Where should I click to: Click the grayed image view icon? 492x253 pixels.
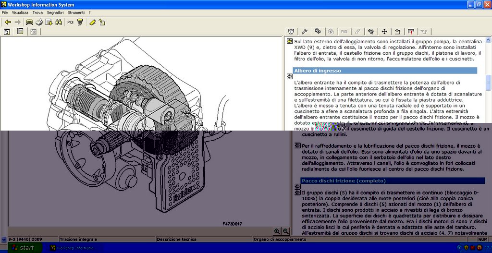[x=33, y=31]
